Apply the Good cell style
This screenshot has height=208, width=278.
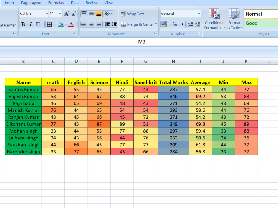point(261,23)
